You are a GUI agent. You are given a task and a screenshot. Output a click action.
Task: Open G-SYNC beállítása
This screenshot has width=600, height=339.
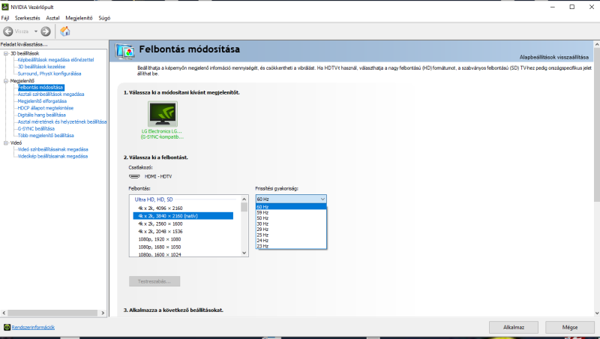pos(36,128)
